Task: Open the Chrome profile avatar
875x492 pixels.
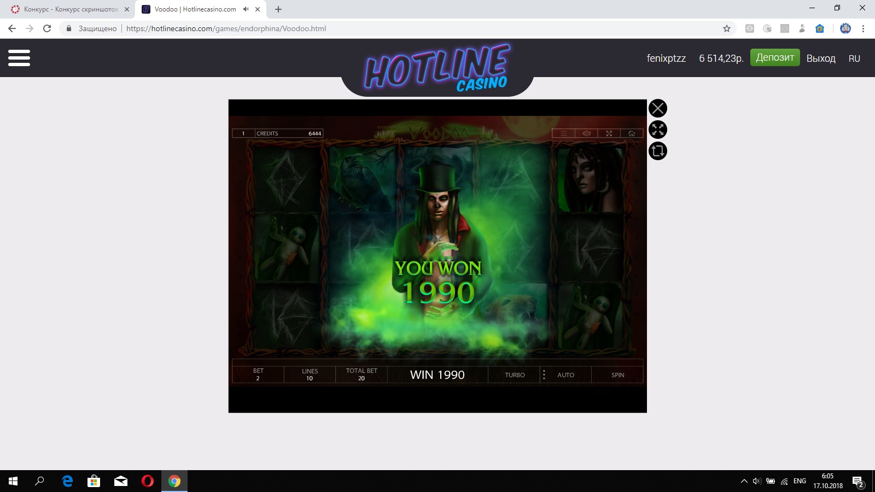Action: click(x=845, y=28)
